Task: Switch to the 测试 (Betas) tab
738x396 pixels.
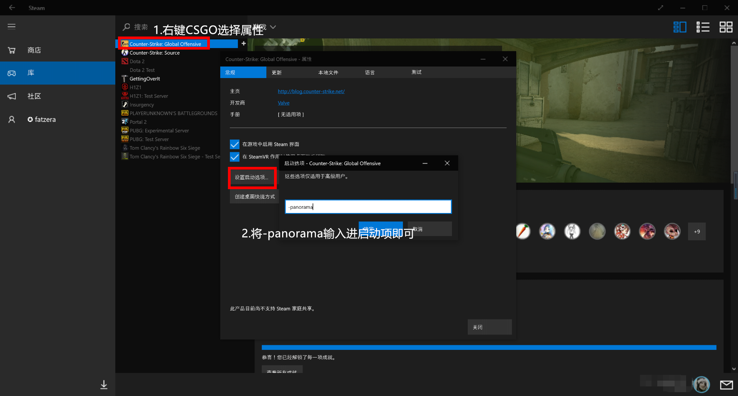Action: [x=416, y=72]
